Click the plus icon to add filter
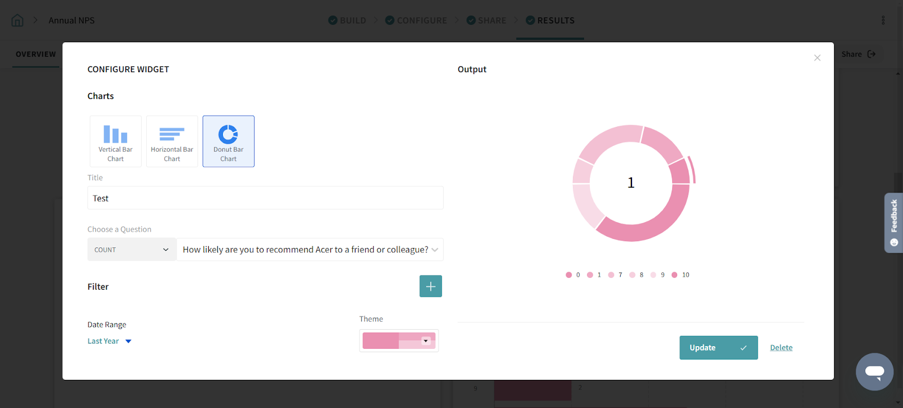Screen dimensions: 903x408 coord(431,286)
